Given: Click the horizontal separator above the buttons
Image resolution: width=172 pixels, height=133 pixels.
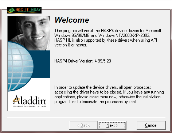Looking at the screenshot, I should pyautogui.click(x=86, y=117).
